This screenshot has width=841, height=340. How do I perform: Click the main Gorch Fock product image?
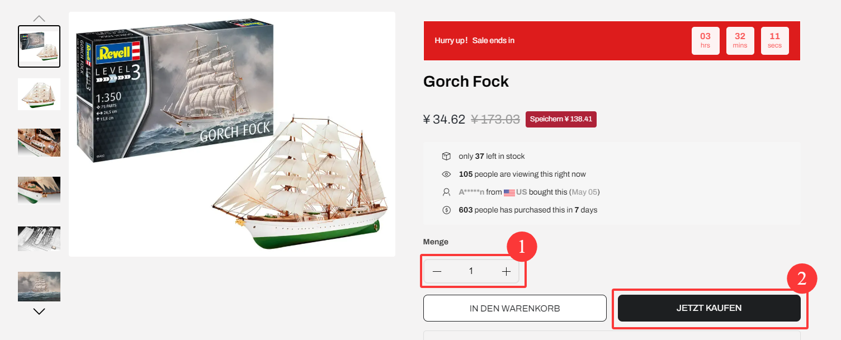pyautogui.click(x=232, y=134)
